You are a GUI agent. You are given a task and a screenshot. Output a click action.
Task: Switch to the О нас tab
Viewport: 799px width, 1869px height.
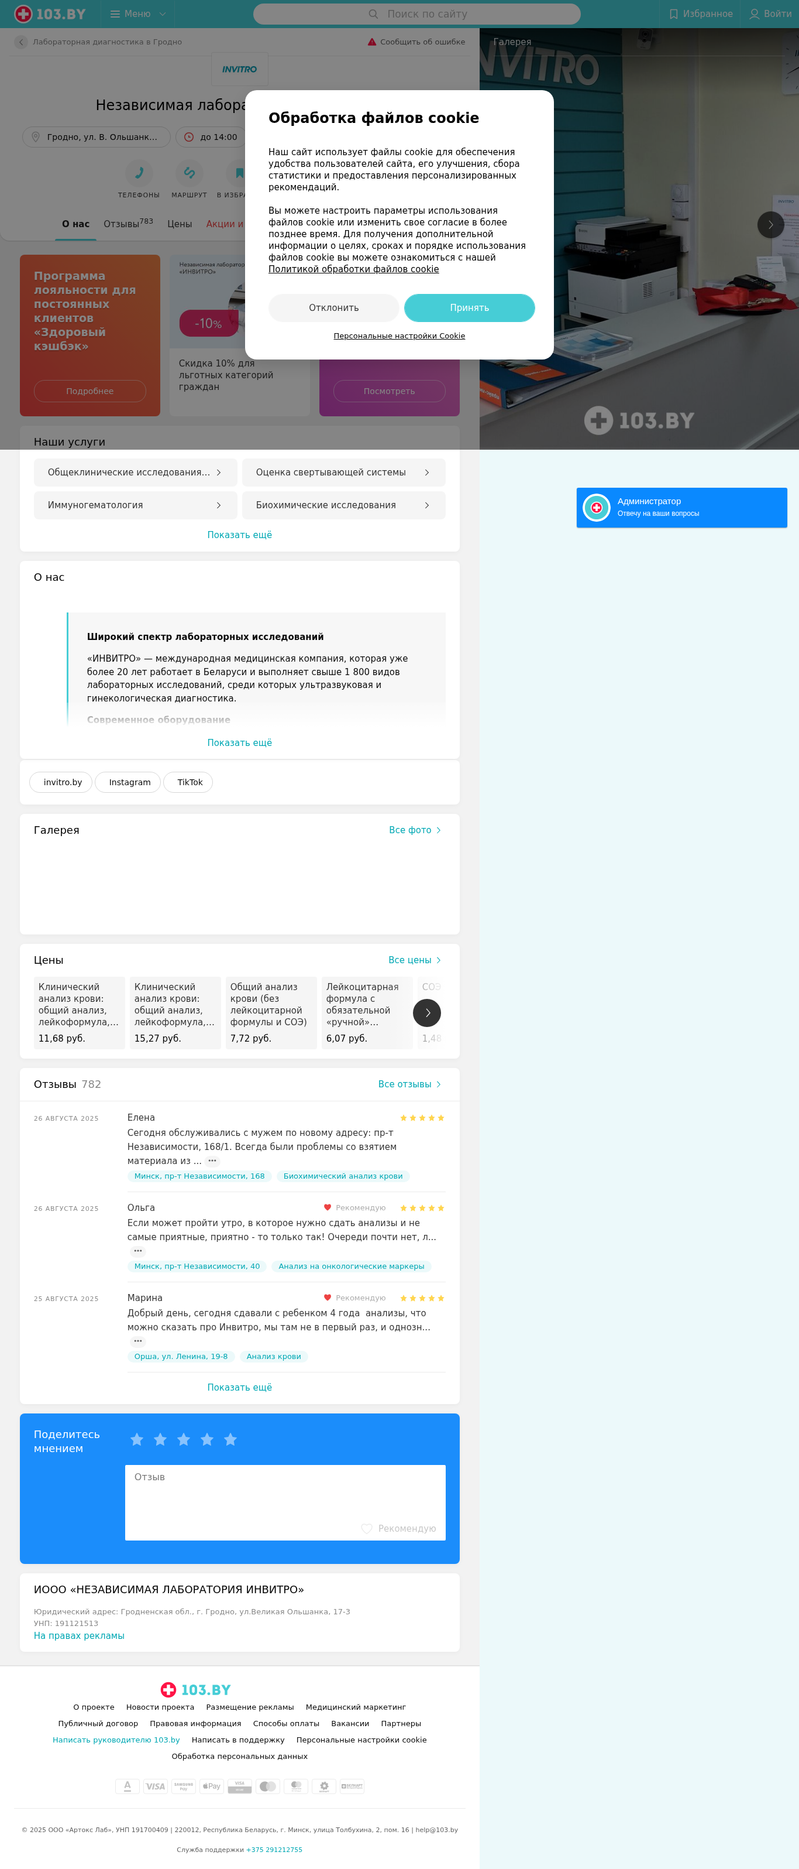76,224
